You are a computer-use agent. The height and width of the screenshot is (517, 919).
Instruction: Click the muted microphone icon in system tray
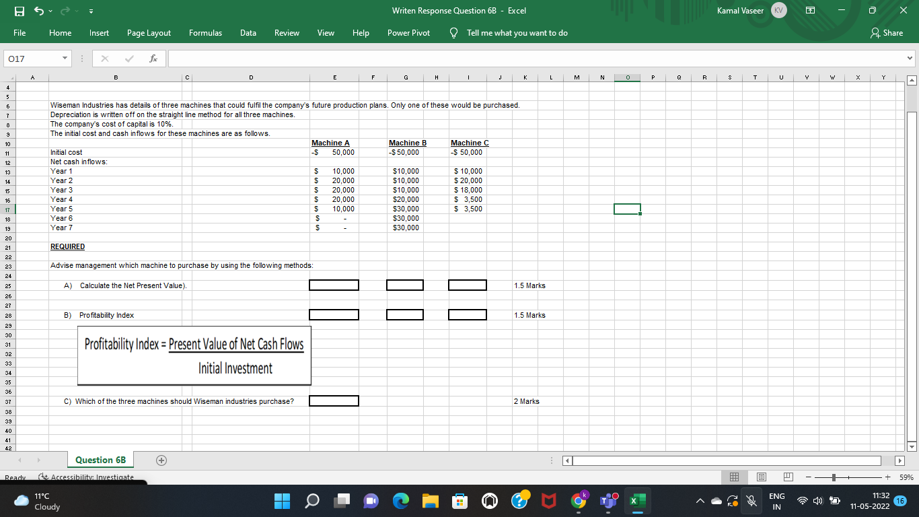point(752,502)
